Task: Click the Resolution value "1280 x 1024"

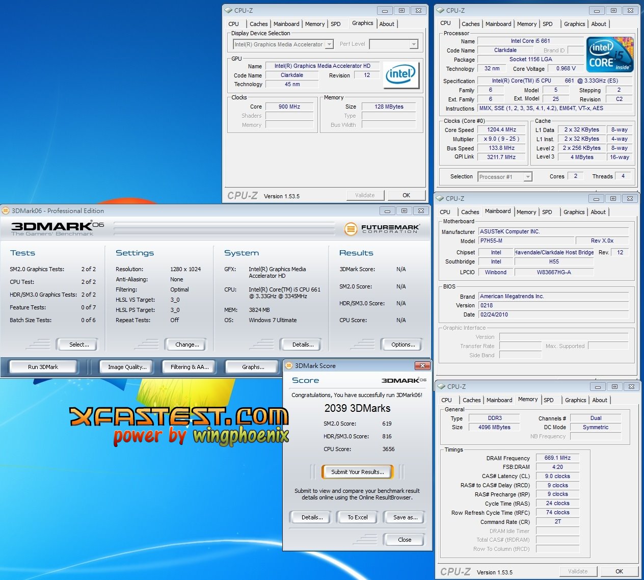Action: 185,269
